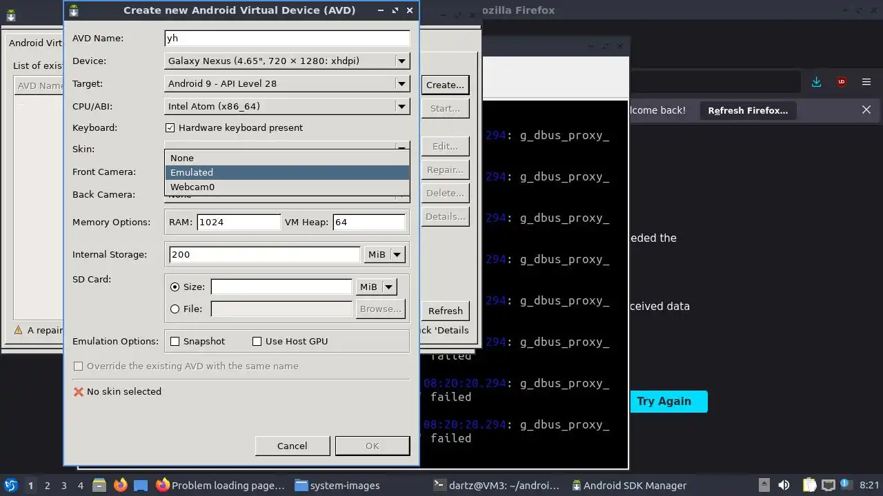883x496 pixels.
Task: Switch to virtual desktop 1
Action: coord(30,486)
